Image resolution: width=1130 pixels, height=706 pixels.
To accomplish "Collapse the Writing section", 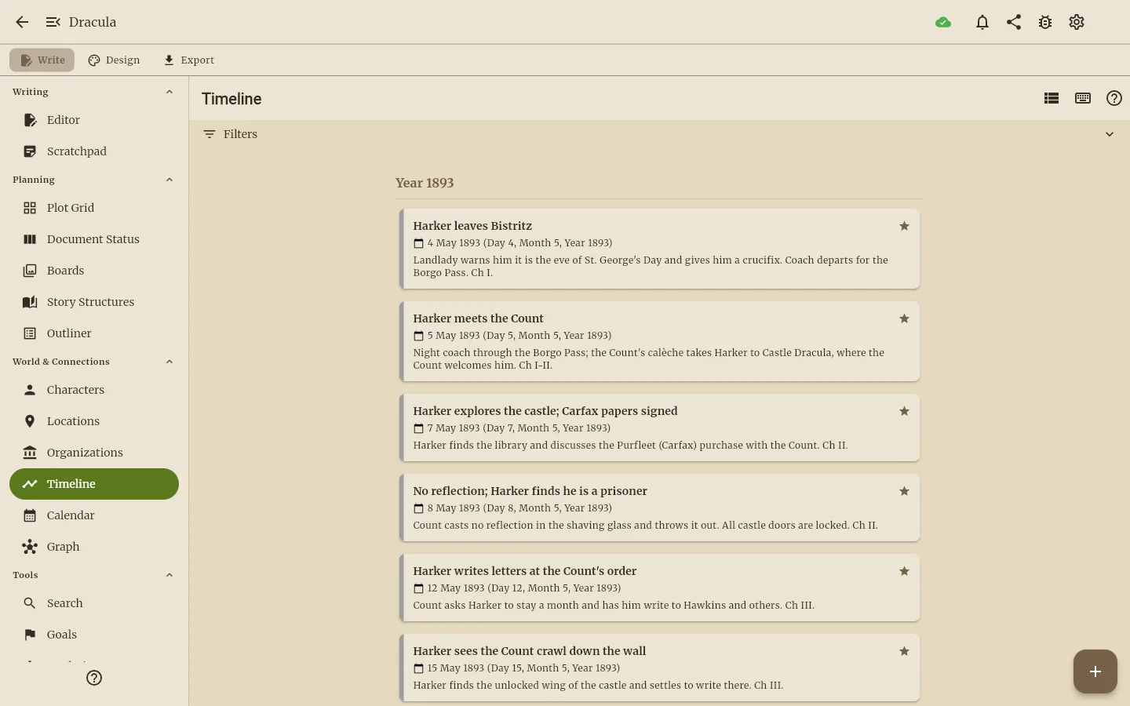I will click(169, 92).
